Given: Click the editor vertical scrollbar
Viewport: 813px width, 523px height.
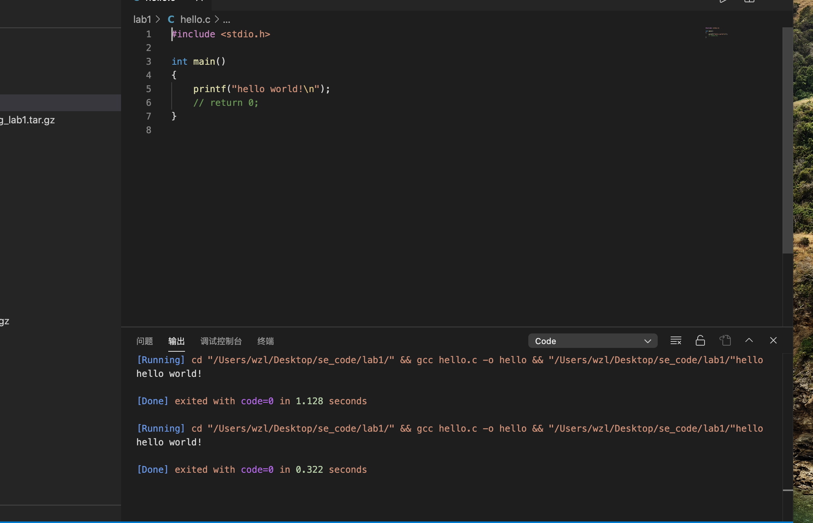Looking at the screenshot, I should [787, 141].
